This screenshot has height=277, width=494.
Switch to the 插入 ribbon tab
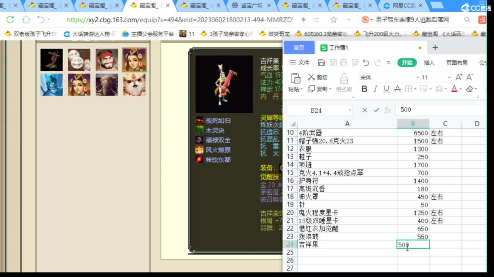click(429, 63)
